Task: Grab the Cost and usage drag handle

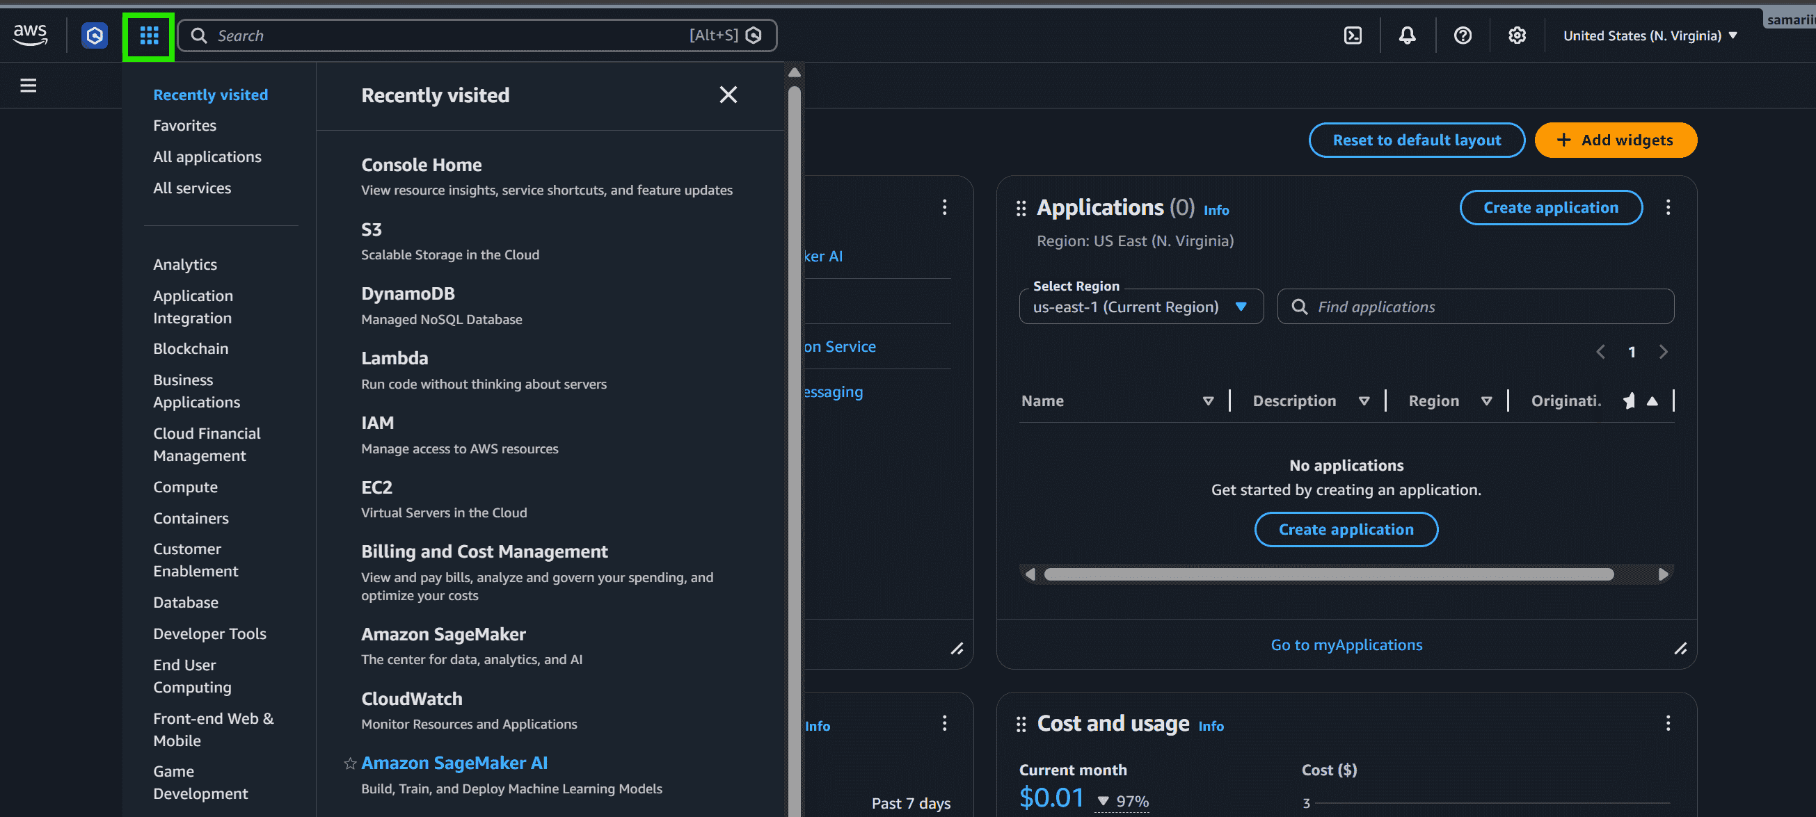Action: (x=1020, y=725)
